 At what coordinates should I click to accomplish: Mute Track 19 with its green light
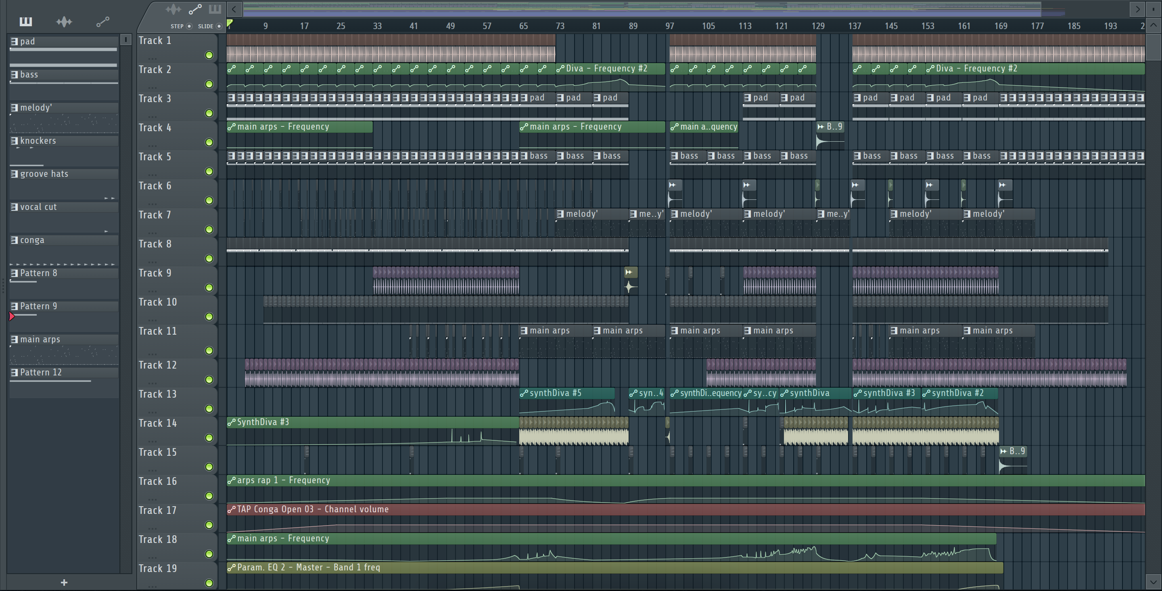pos(209,583)
